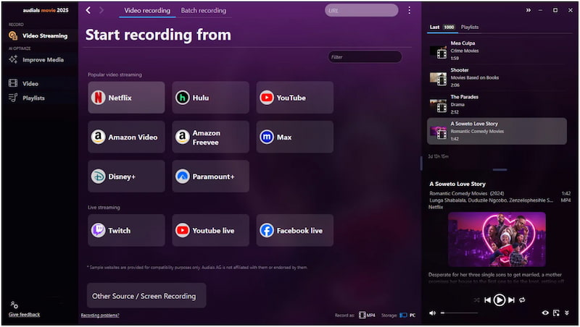Open the three-dot options menu
The image size is (580, 327).
(409, 10)
